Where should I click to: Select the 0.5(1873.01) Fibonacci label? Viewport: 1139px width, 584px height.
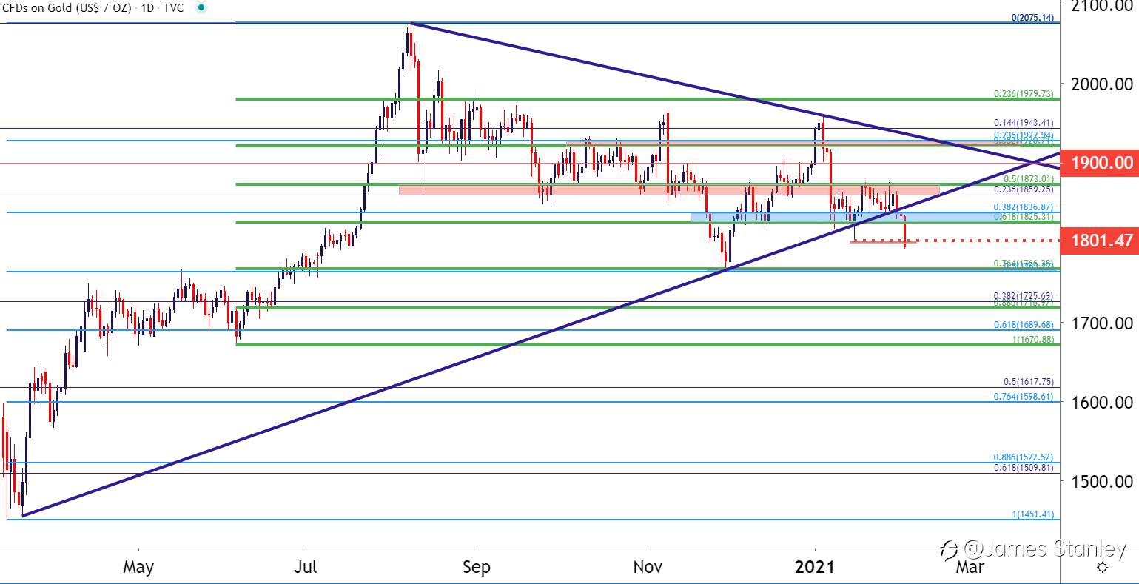(x=1027, y=179)
